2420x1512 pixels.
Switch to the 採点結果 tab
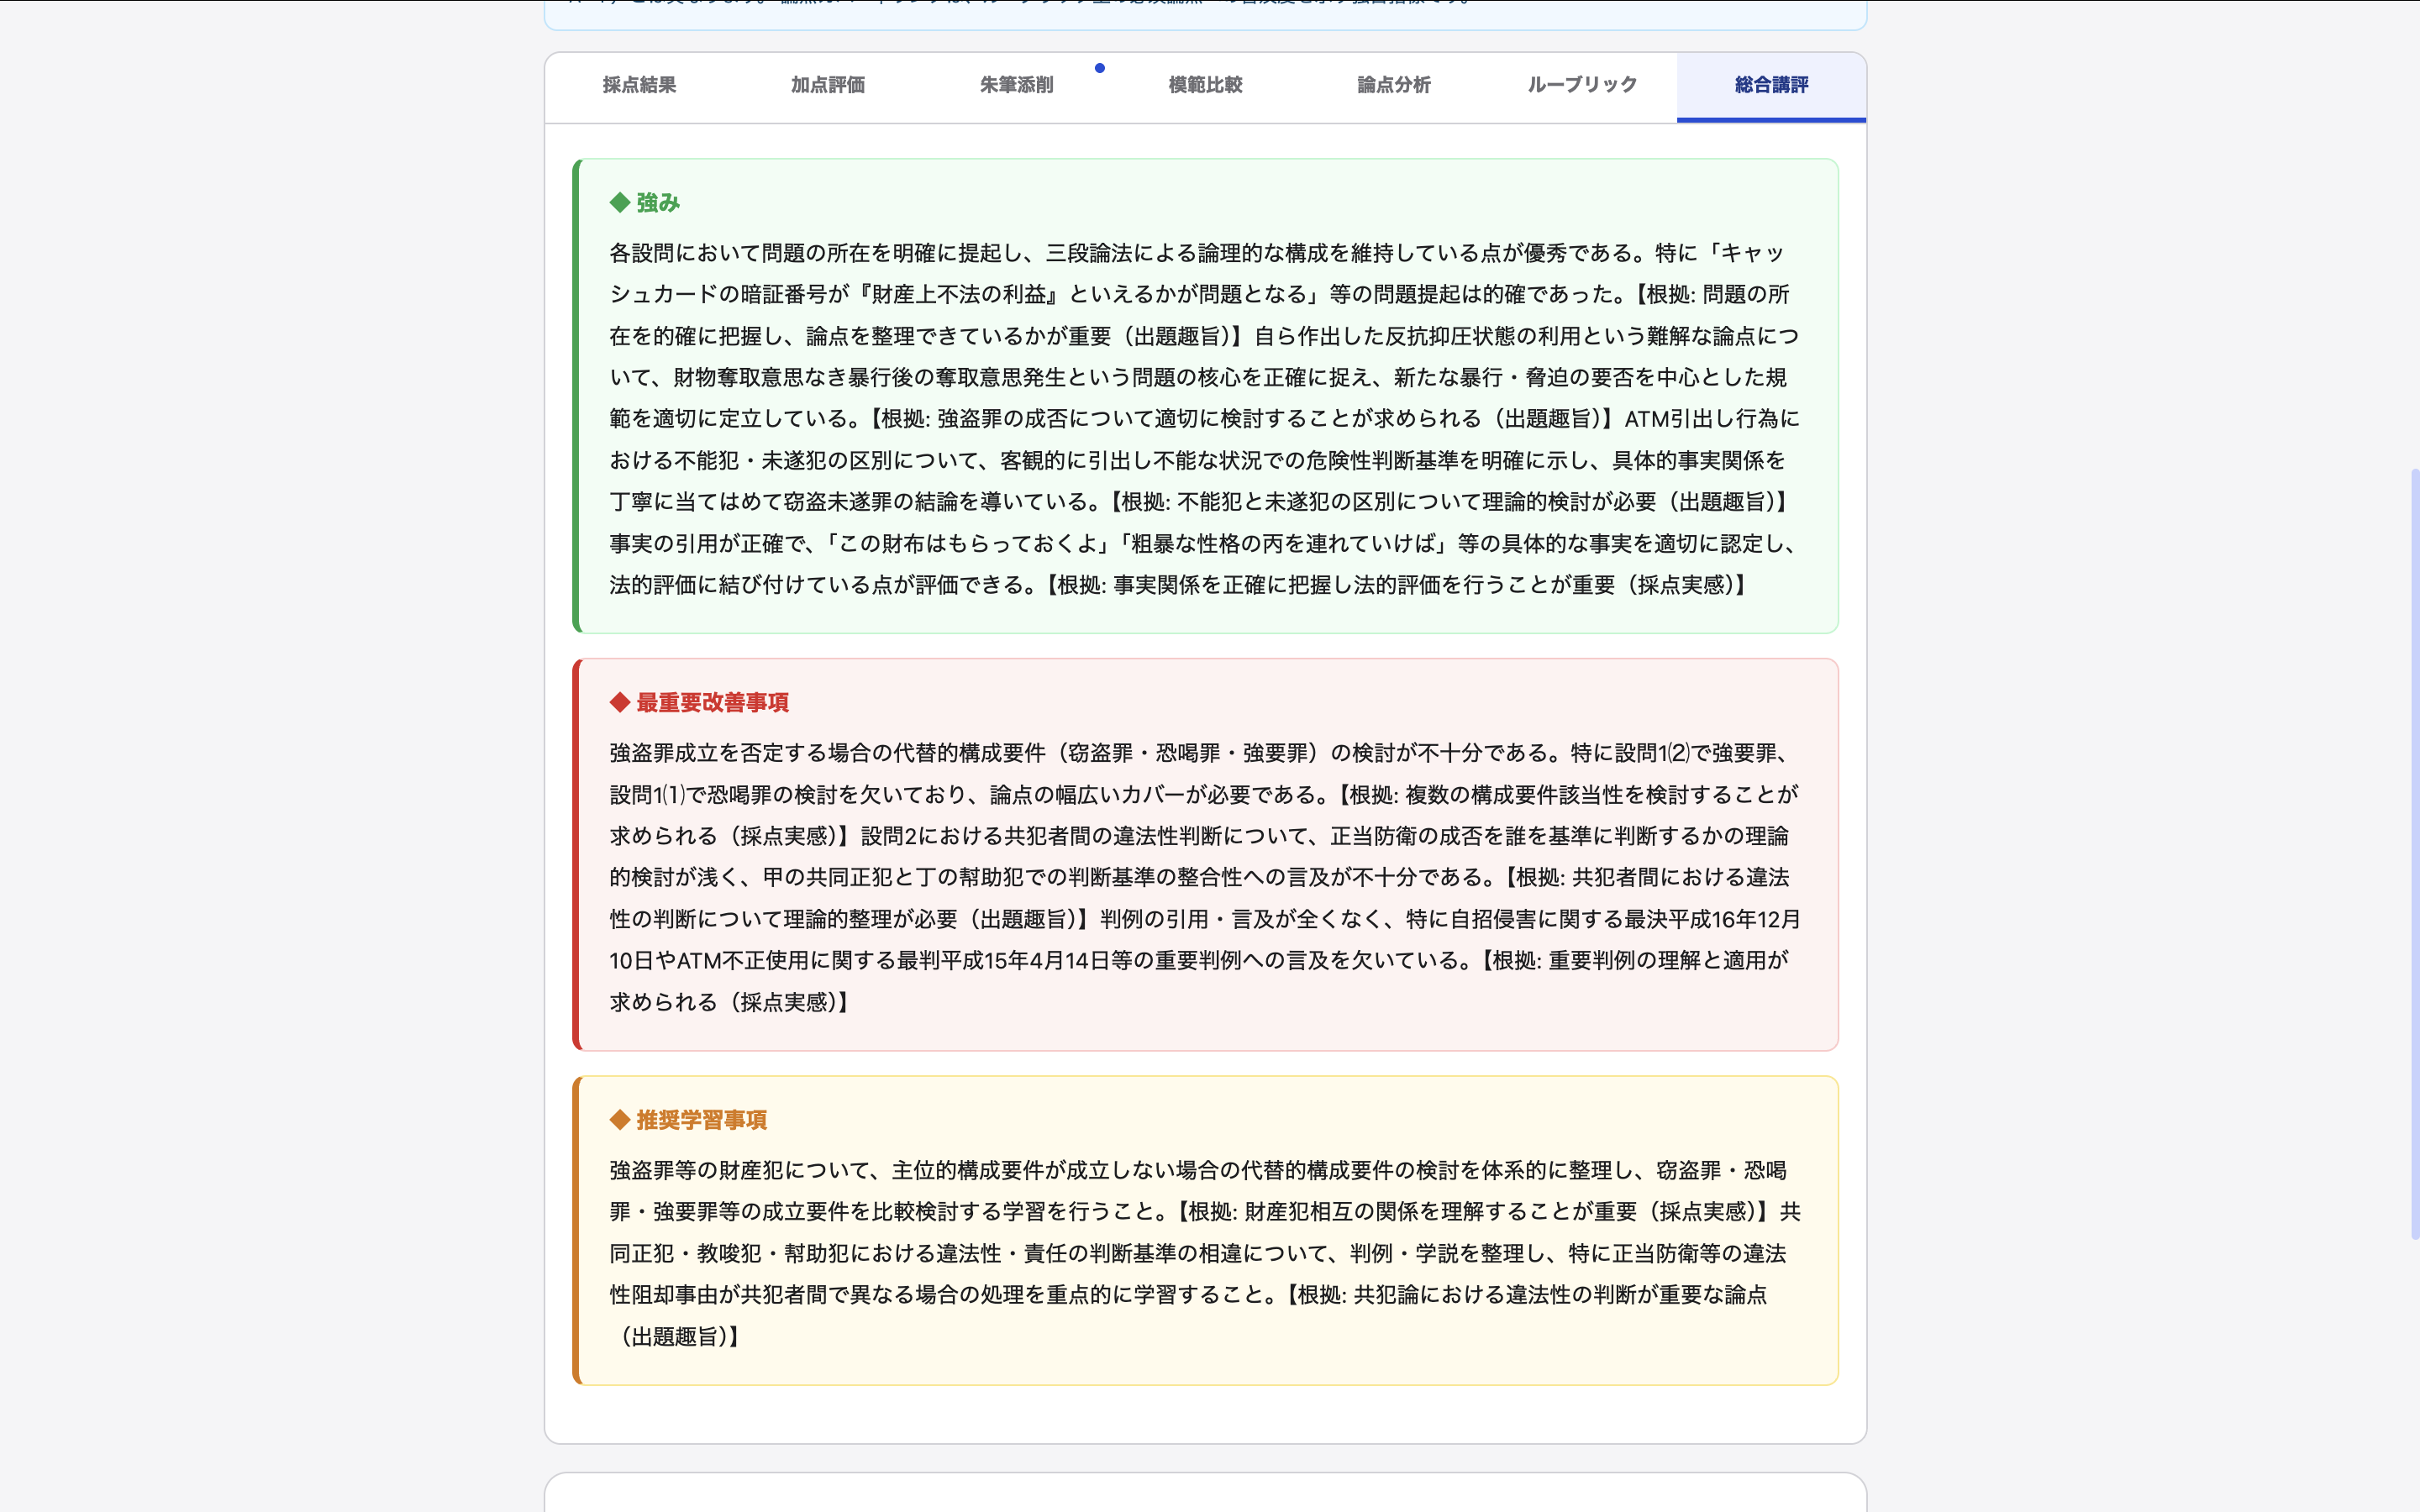coord(639,86)
